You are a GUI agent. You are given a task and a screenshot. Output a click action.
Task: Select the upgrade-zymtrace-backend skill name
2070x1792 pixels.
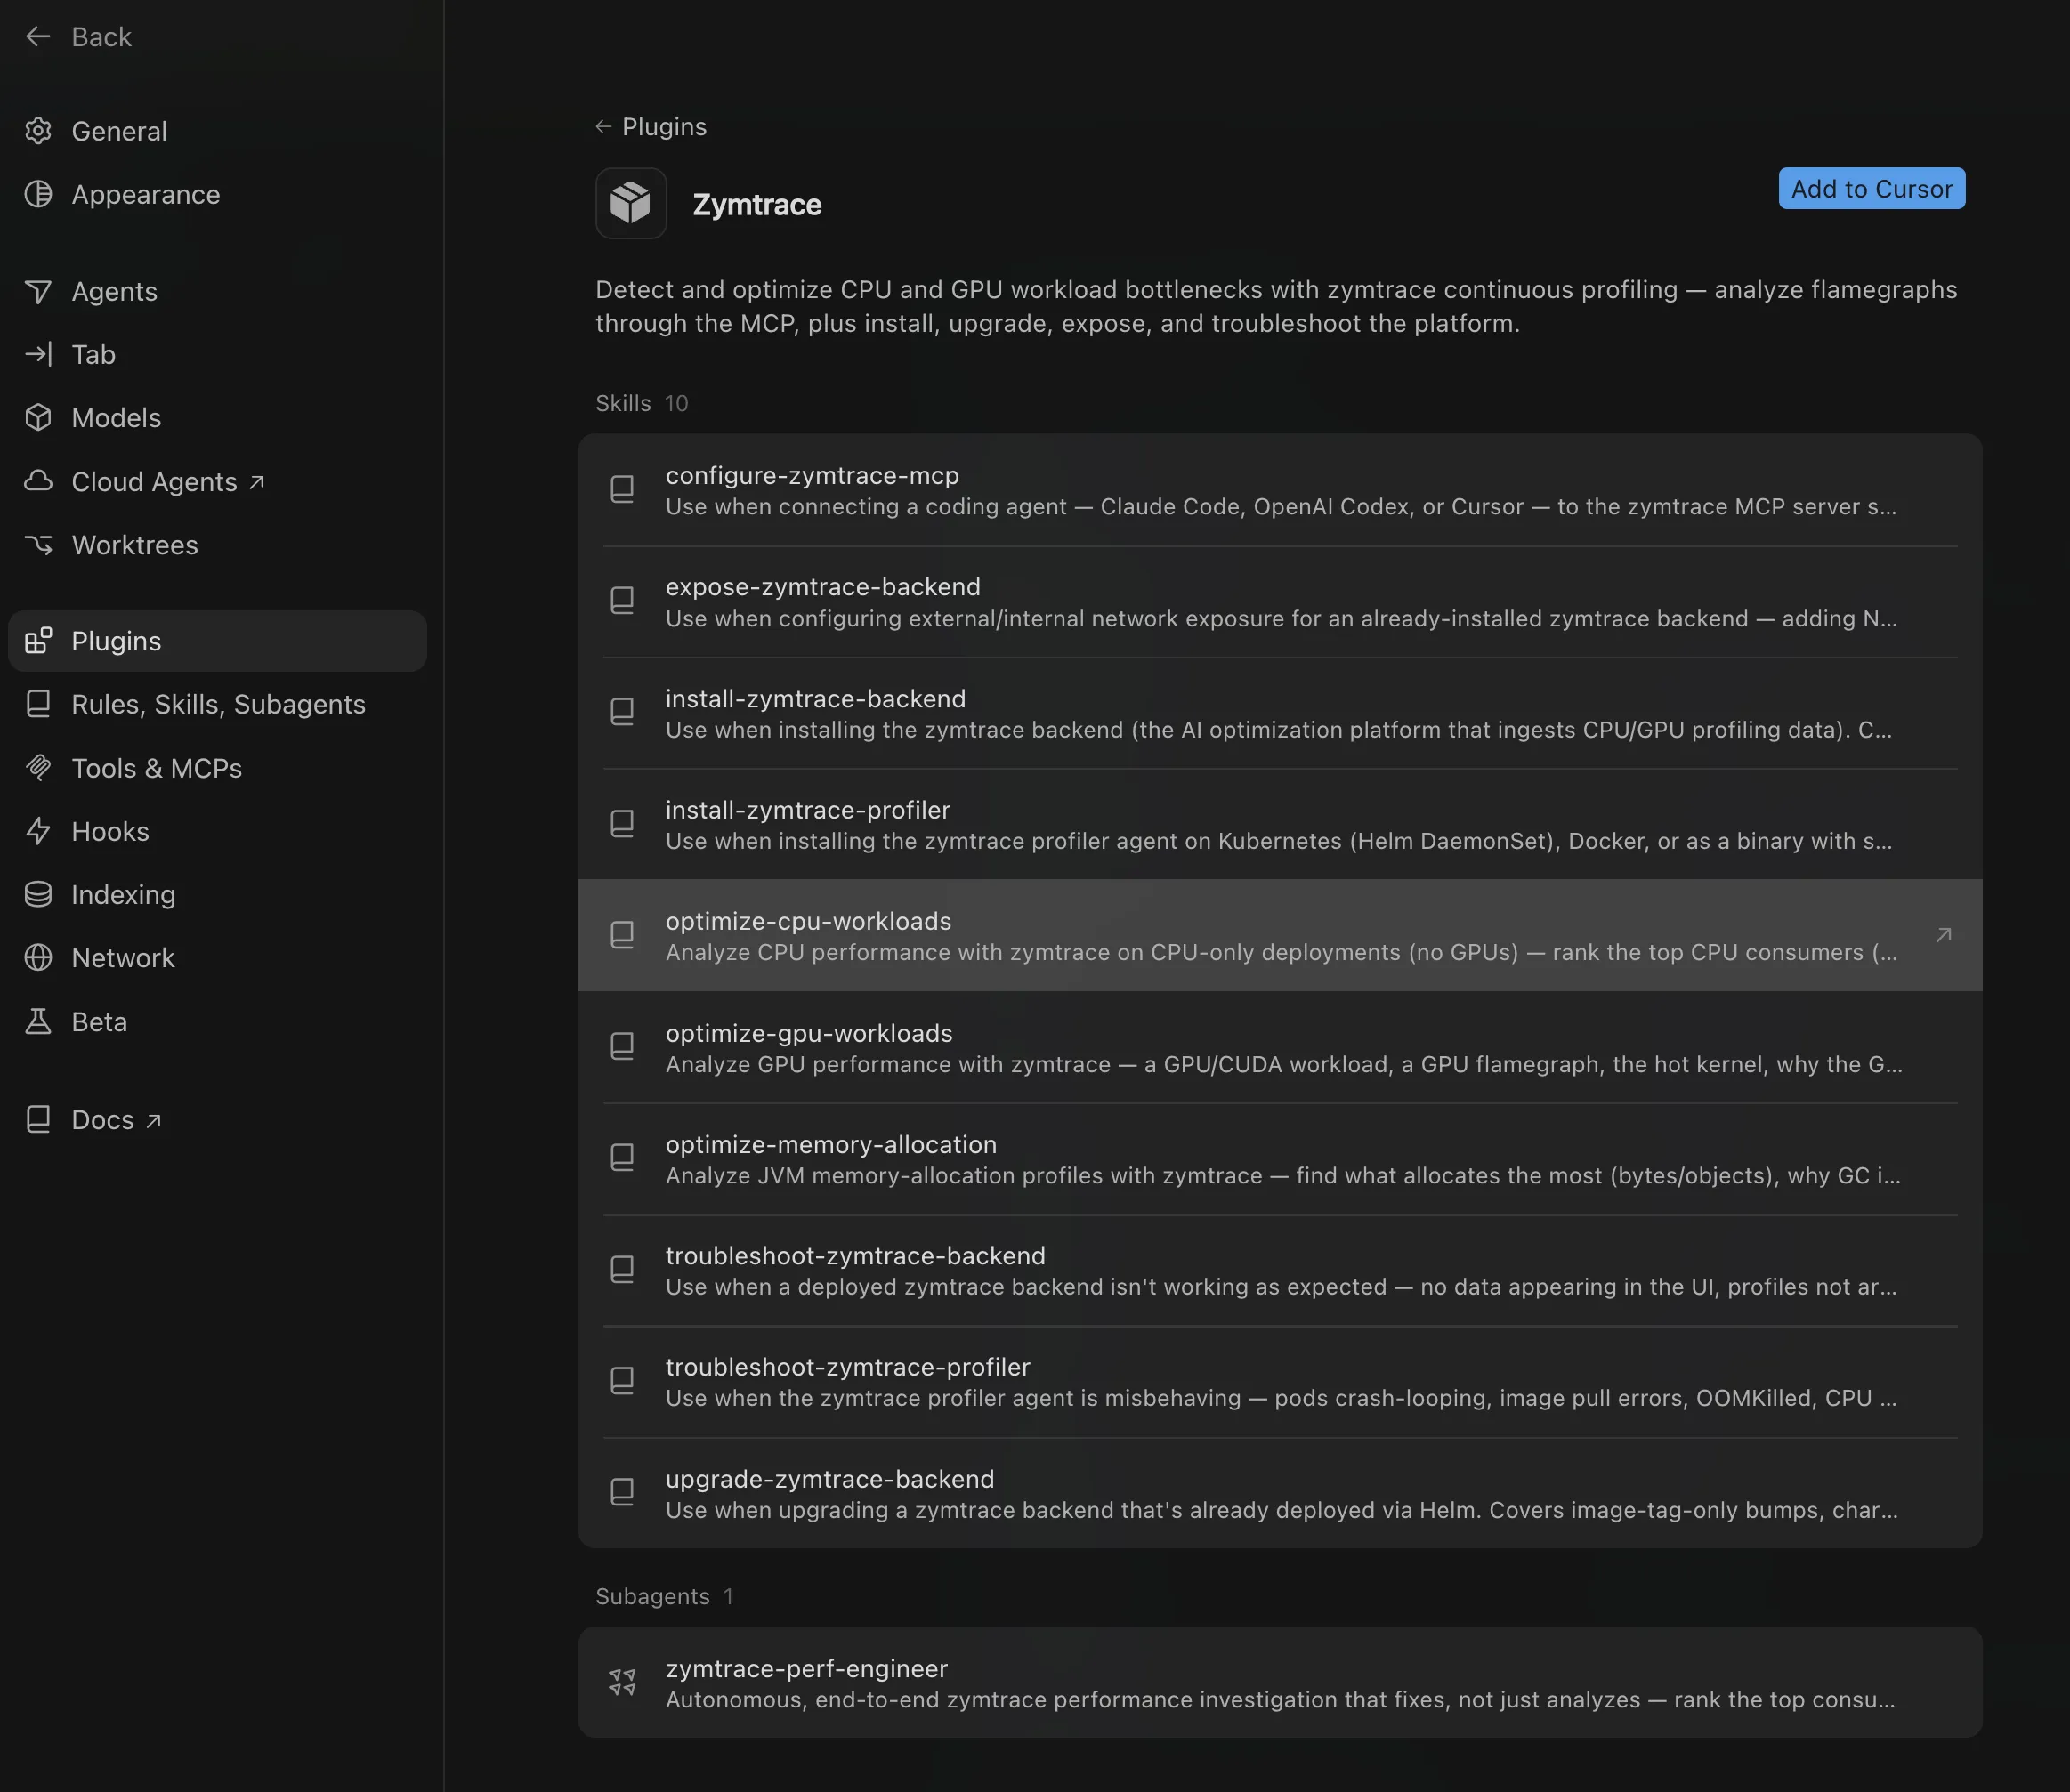tap(830, 1479)
